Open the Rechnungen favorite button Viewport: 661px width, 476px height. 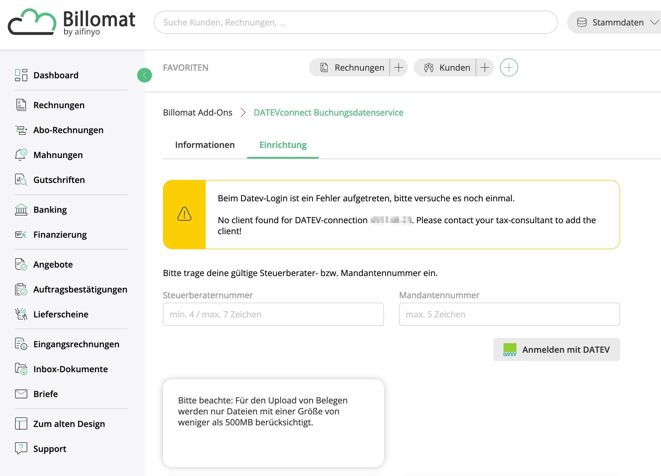[x=349, y=67]
